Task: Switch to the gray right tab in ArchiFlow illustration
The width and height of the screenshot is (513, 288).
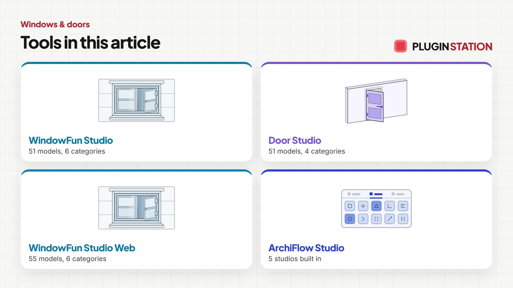Action: tap(398, 194)
